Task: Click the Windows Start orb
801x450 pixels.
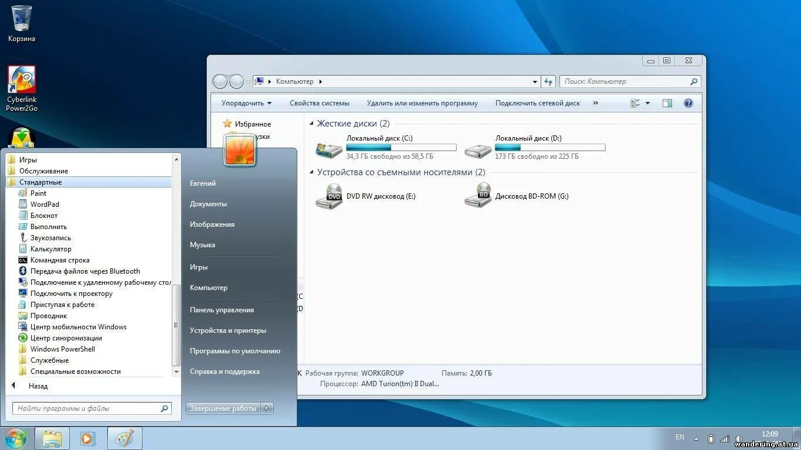Action: pos(15,438)
